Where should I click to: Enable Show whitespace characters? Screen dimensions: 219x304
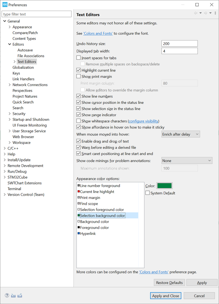[79, 121]
